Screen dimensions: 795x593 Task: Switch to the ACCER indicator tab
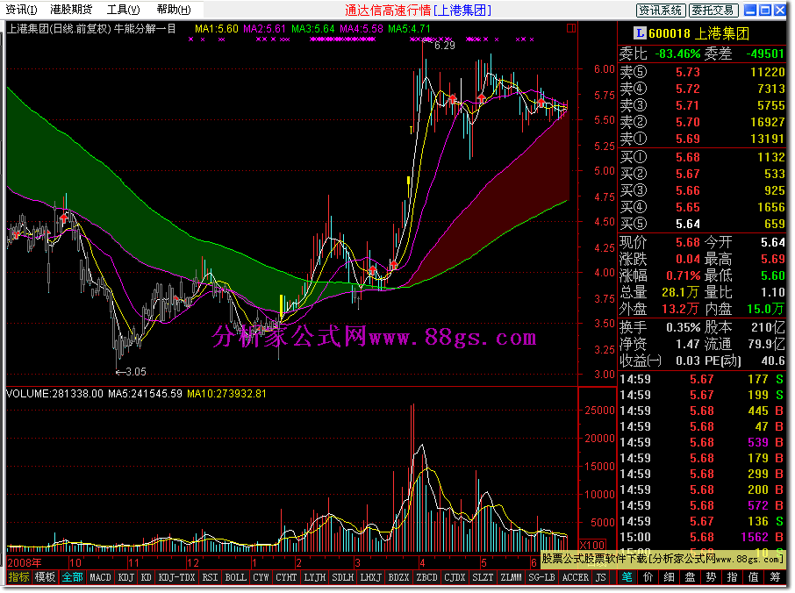coord(575,577)
